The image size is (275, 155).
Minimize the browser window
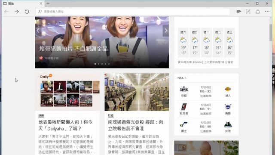point(247,3)
